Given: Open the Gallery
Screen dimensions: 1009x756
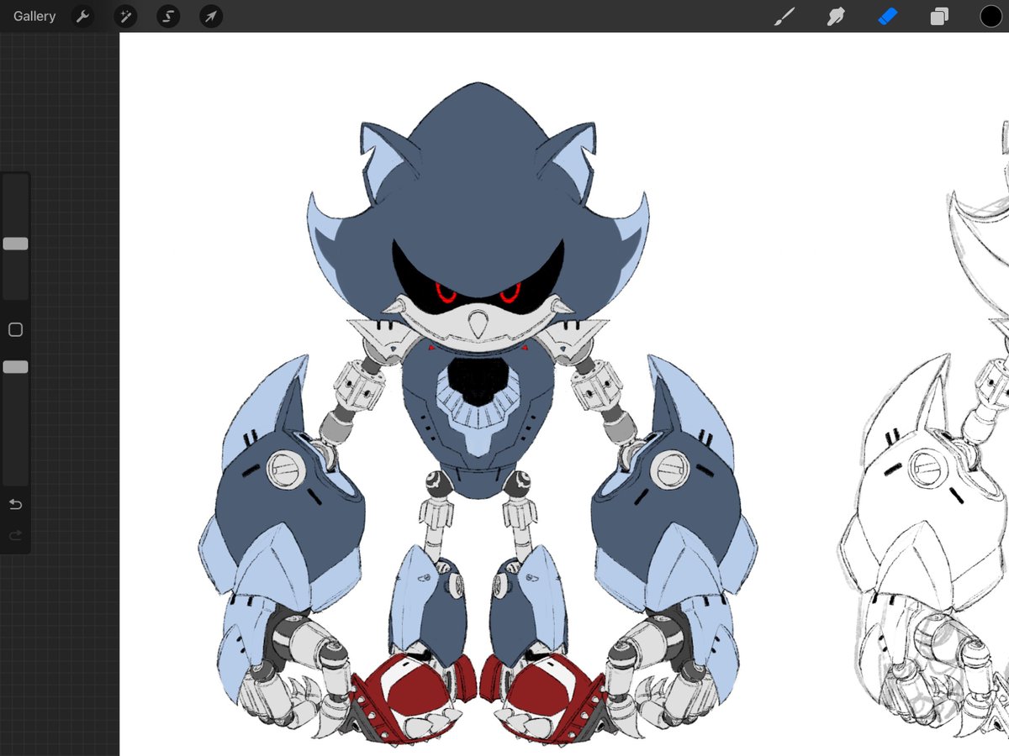Looking at the screenshot, I should click(34, 16).
